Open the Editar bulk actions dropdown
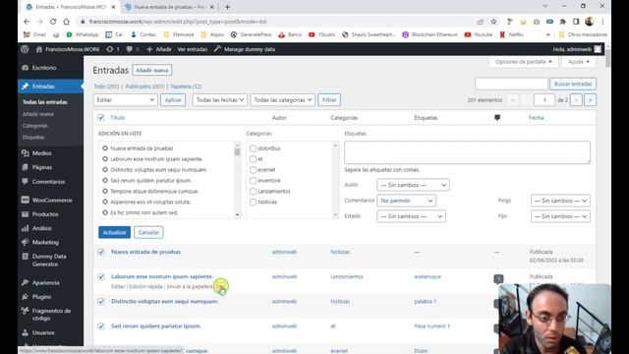The height and width of the screenshot is (354, 629). pyautogui.click(x=125, y=99)
